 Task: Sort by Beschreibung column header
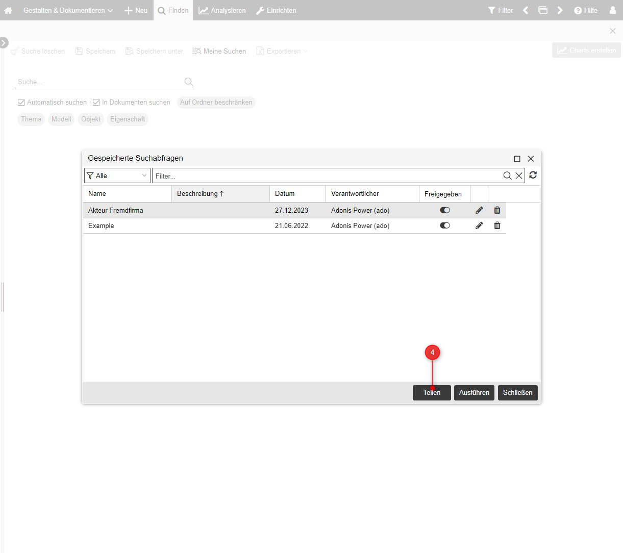(x=221, y=194)
